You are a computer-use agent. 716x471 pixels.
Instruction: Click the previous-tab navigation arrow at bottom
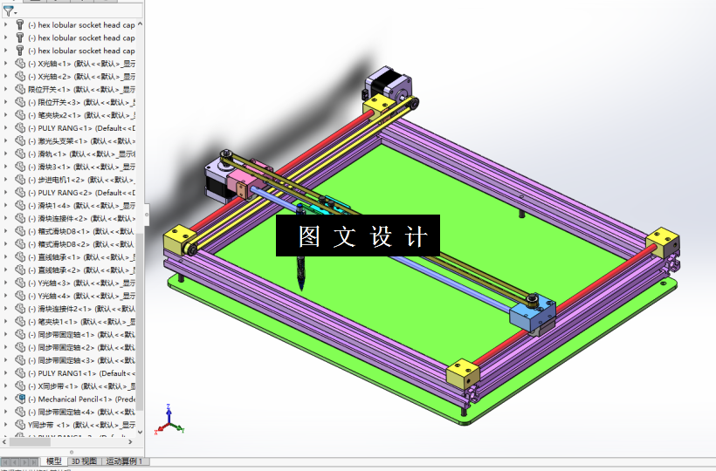click(x=15, y=462)
